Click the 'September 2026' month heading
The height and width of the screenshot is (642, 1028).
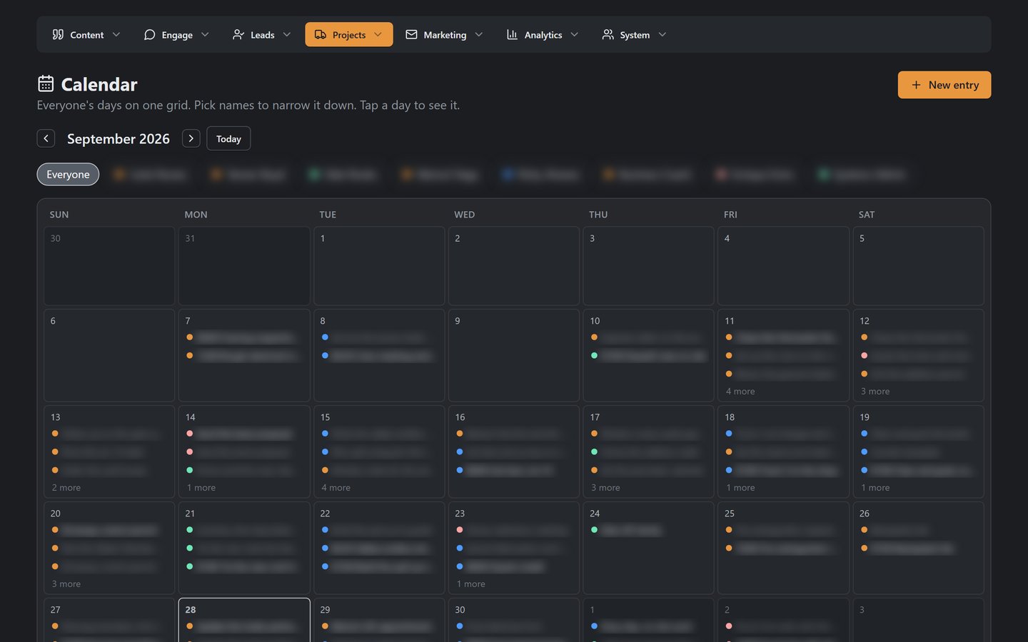[x=119, y=138]
